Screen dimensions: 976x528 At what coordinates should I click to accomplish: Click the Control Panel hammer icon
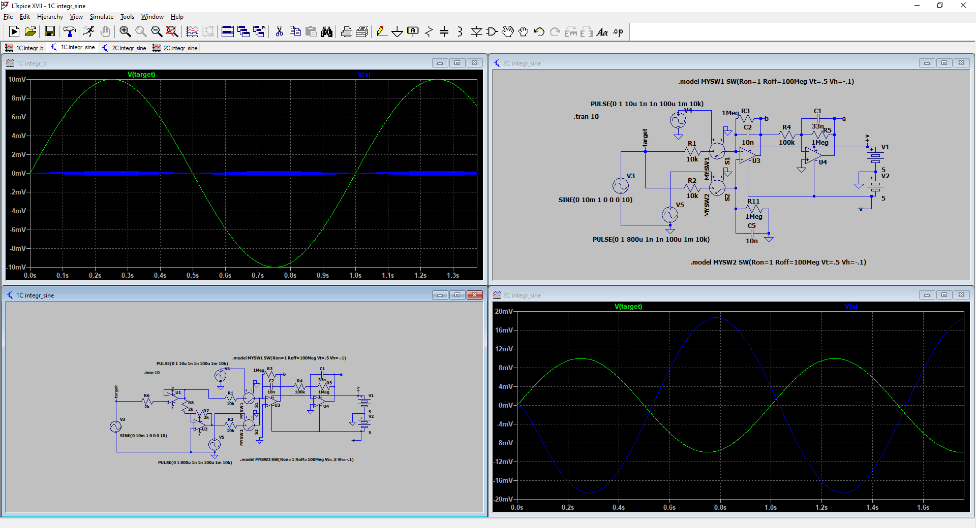[x=69, y=31]
